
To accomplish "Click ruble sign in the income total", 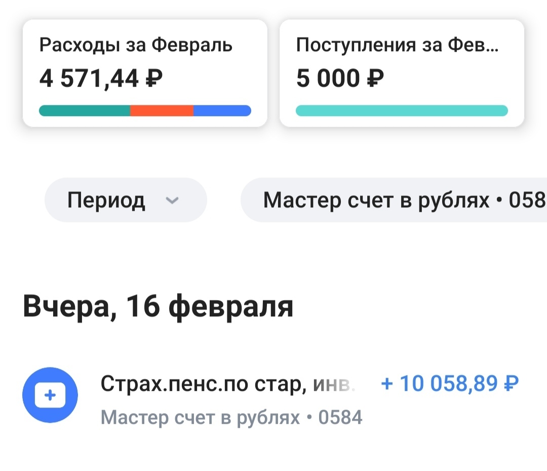I will pos(374,79).
